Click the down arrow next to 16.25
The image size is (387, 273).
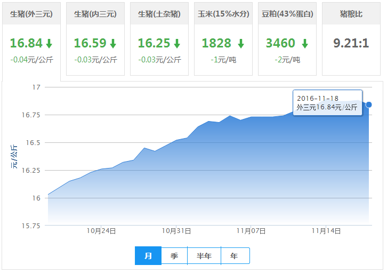[x=177, y=44]
